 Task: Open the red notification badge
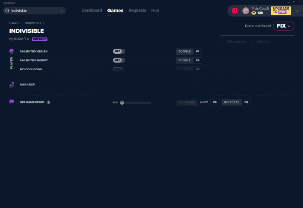[x=235, y=11]
